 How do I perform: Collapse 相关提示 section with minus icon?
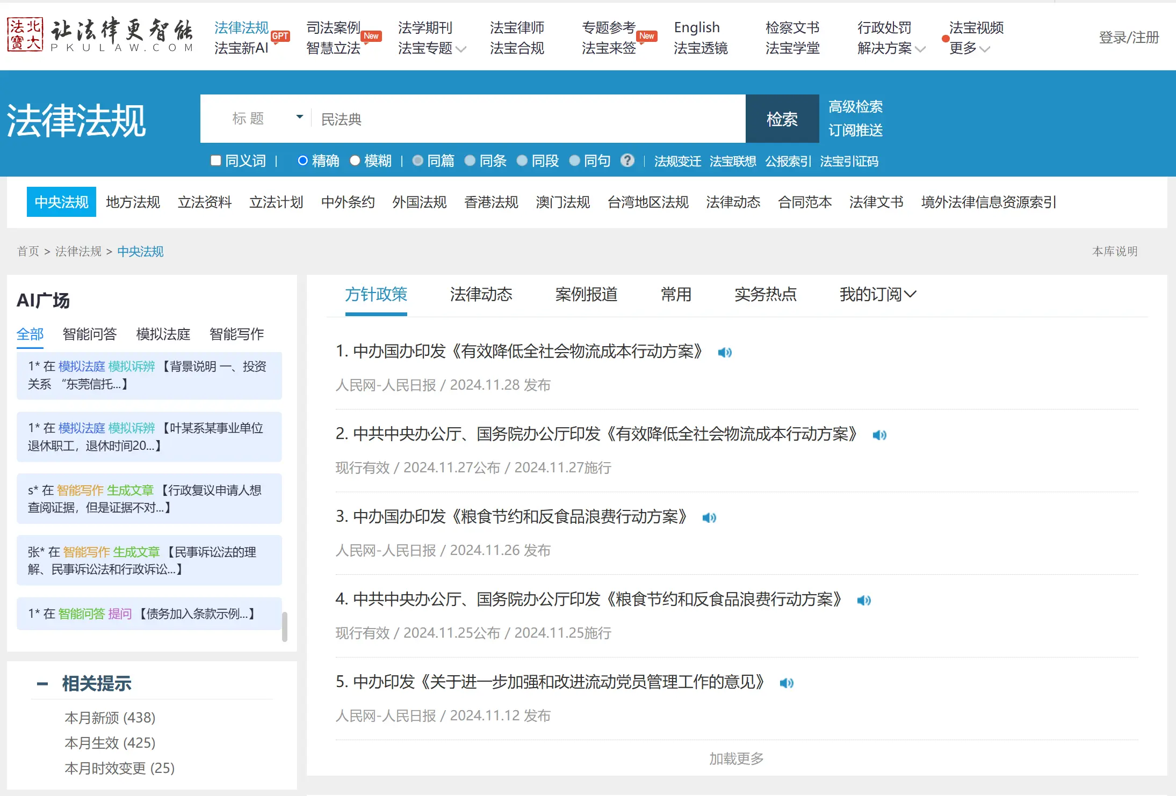pyautogui.click(x=42, y=684)
